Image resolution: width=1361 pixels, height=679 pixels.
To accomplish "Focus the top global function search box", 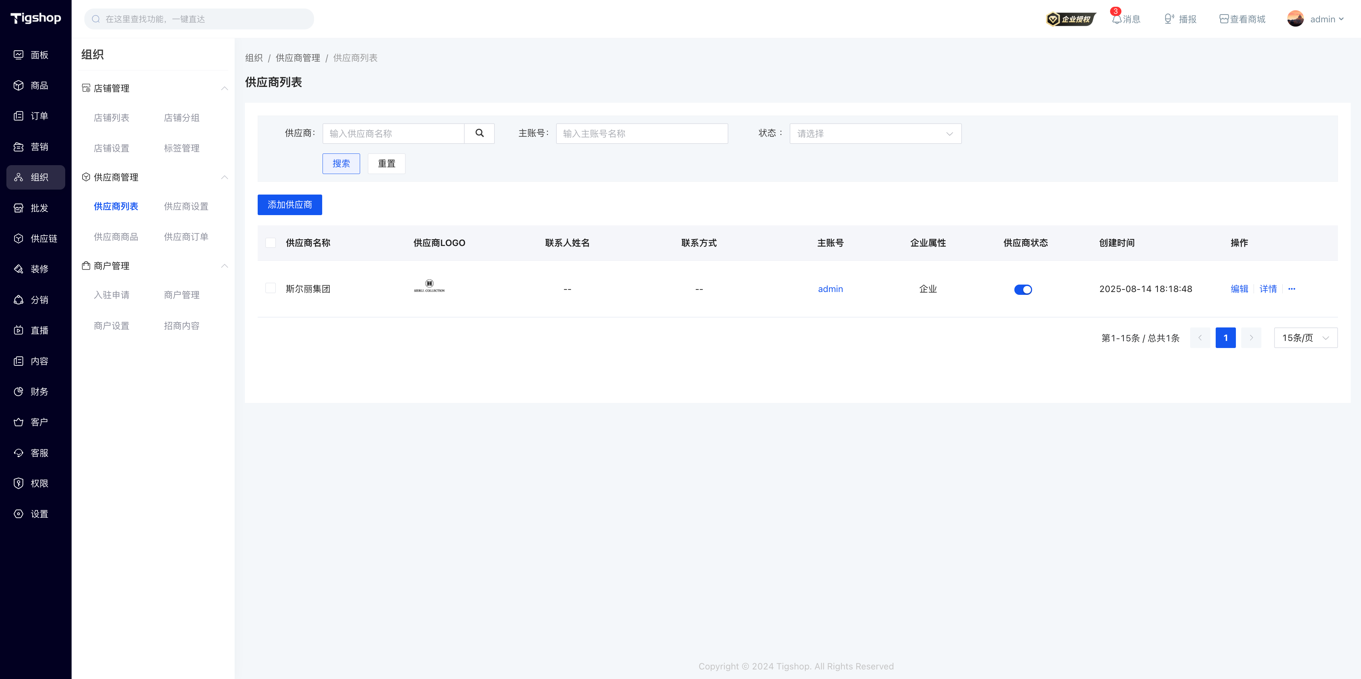I will [199, 19].
